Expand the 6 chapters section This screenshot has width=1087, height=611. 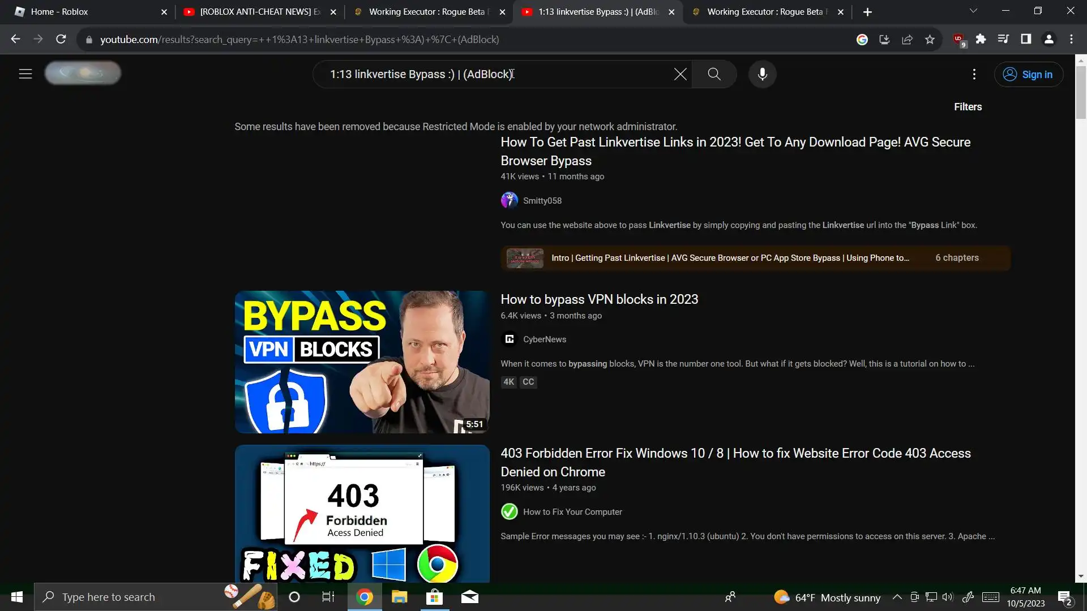tap(957, 258)
